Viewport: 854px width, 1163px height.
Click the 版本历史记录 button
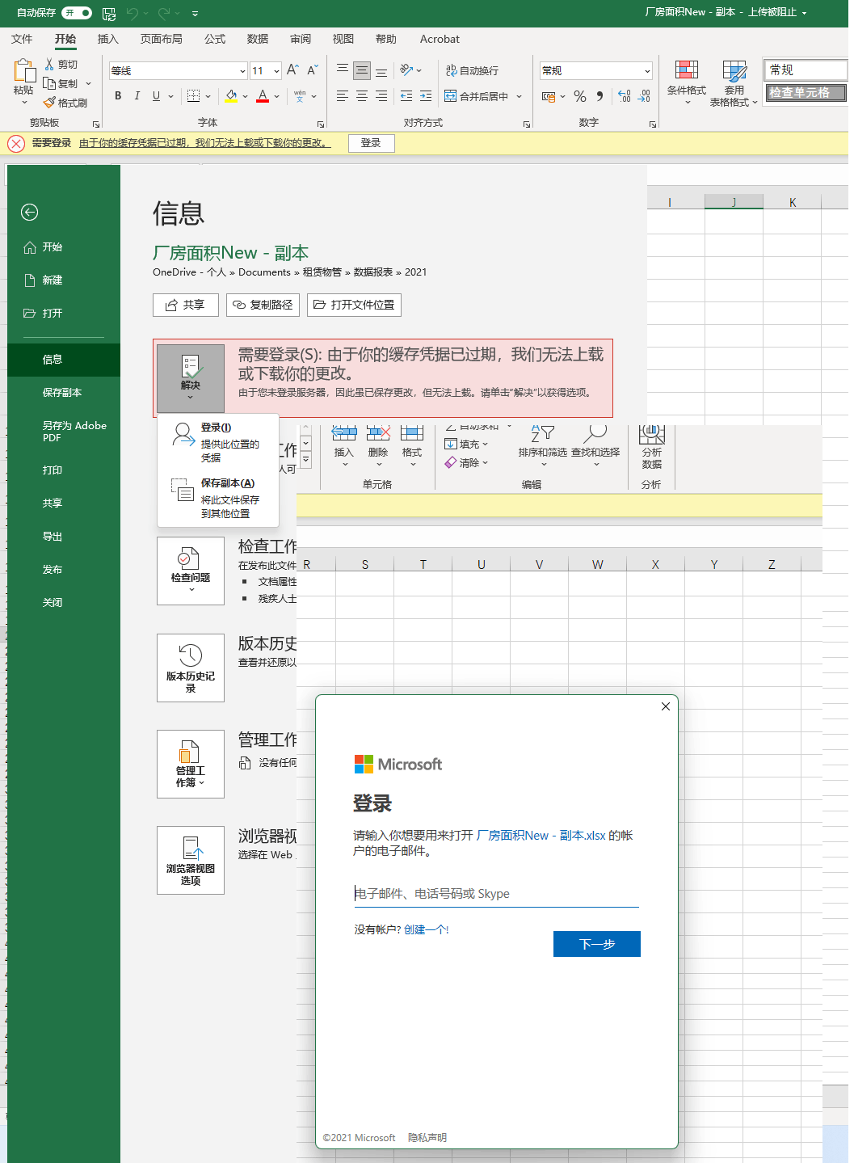click(x=191, y=668)
